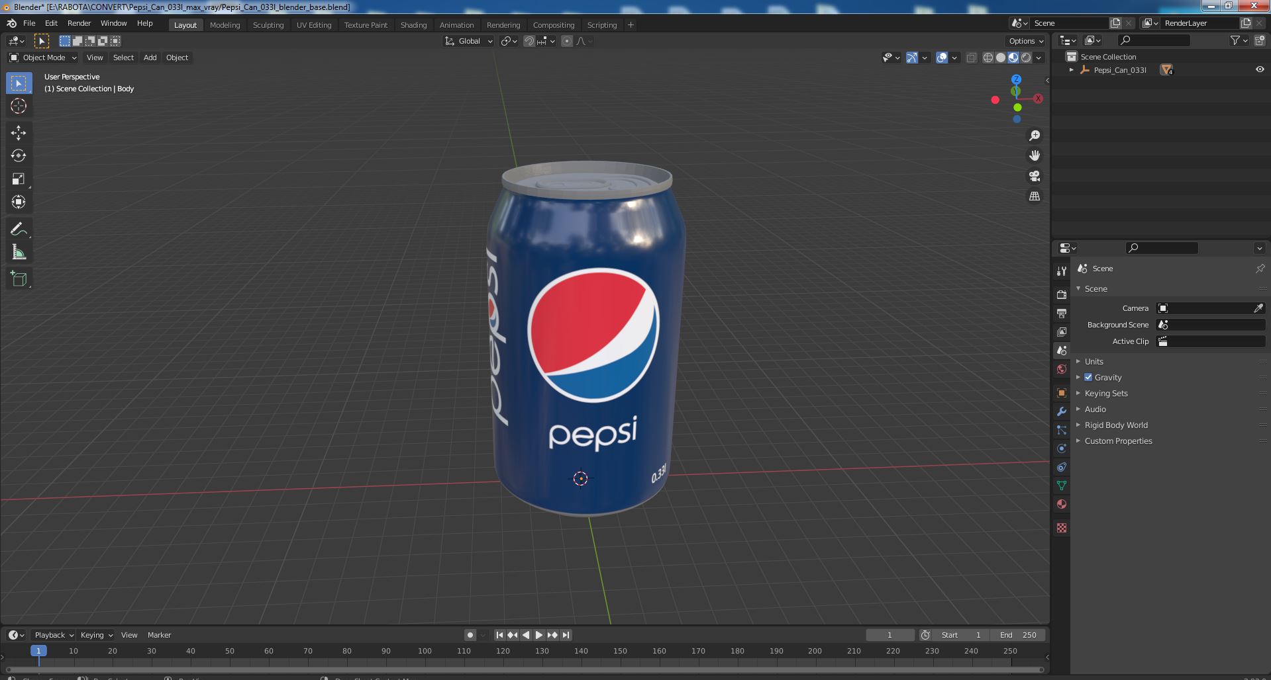Jump to the animation start
This screenshot has width=1271, height=680.
[499, 635]
